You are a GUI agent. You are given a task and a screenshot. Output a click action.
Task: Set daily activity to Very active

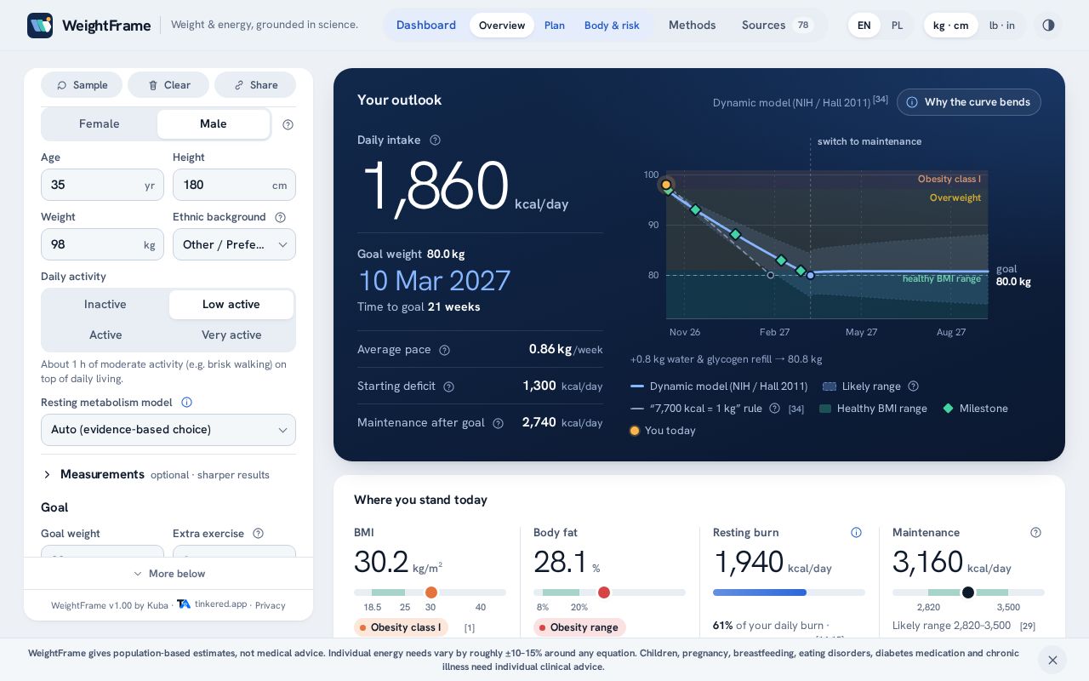231,335
